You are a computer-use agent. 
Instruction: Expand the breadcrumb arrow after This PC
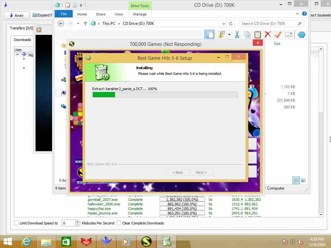coord(119,24)
